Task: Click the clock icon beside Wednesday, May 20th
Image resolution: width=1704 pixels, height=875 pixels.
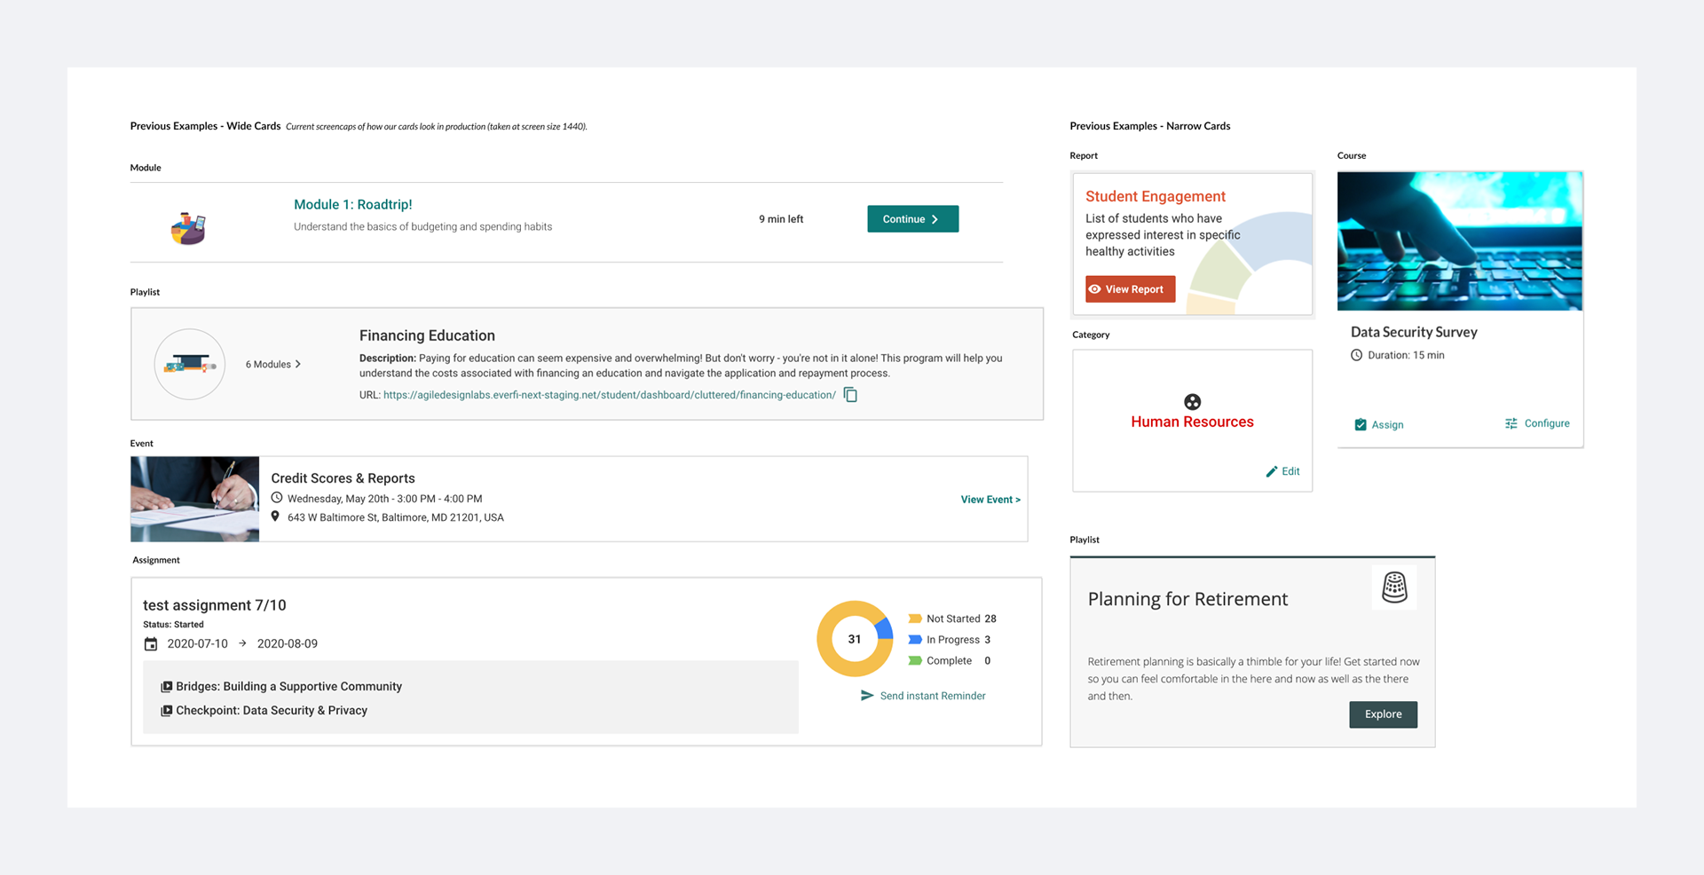Action: [x=276, y=498]
